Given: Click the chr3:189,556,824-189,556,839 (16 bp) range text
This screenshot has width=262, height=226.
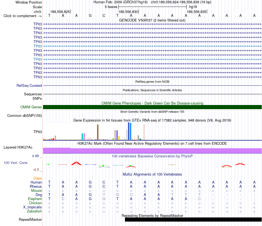Looking at the screenshot, I should (181, 2).
